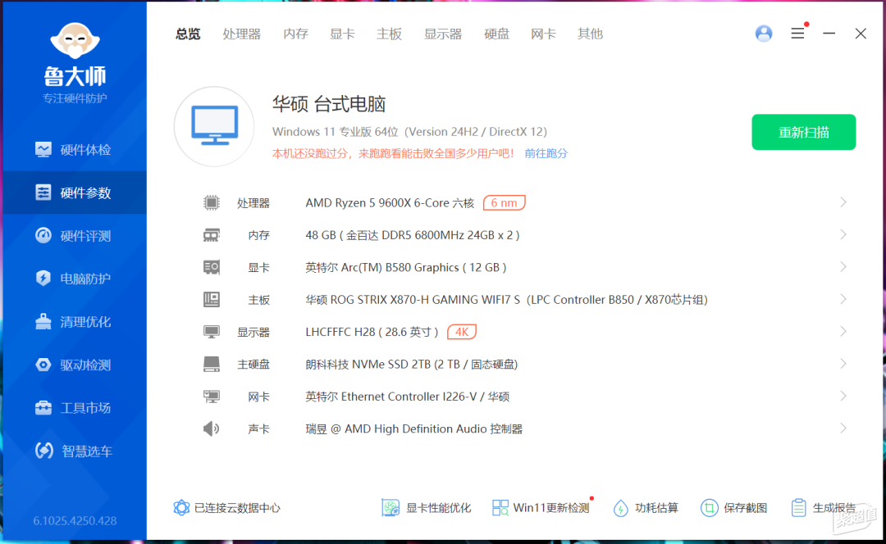The image size is (886, 544).
Task: Open 清理优化 cleanup broom icon
Action: coord(43,322)
